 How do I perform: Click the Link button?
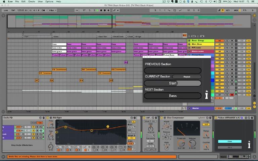pos(6,10)
